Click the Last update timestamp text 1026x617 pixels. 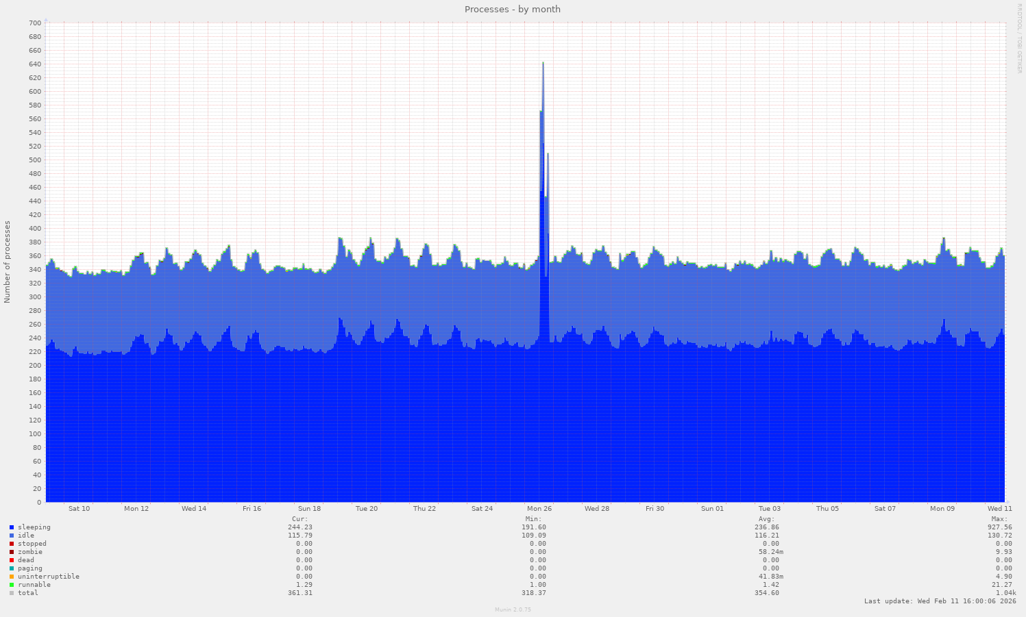coord(940,601)
